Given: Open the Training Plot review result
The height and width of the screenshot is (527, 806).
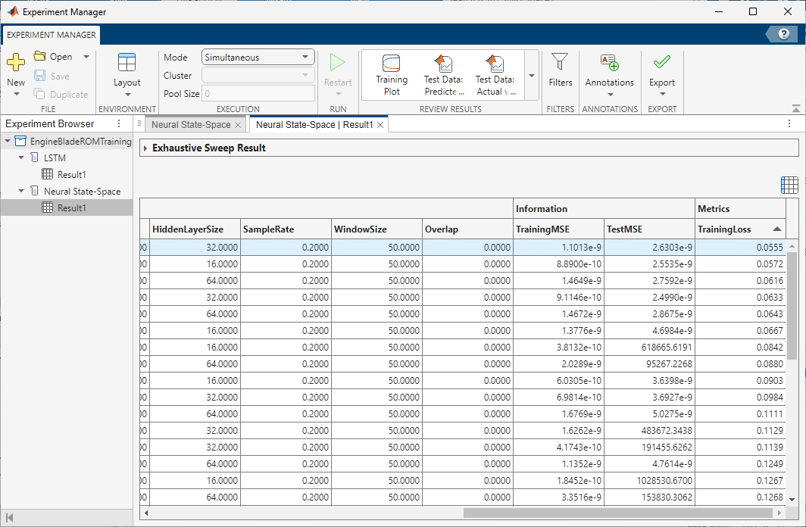Looking at the screenshot, I should pos(392,73).
